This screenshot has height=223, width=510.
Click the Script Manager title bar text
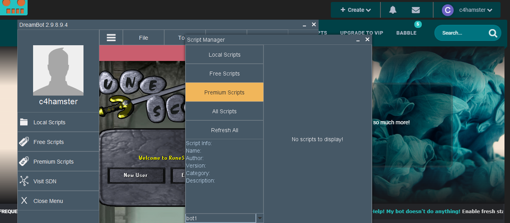[206, 40]
